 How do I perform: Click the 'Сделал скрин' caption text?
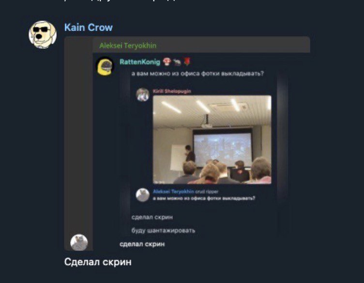pos(98,262)
